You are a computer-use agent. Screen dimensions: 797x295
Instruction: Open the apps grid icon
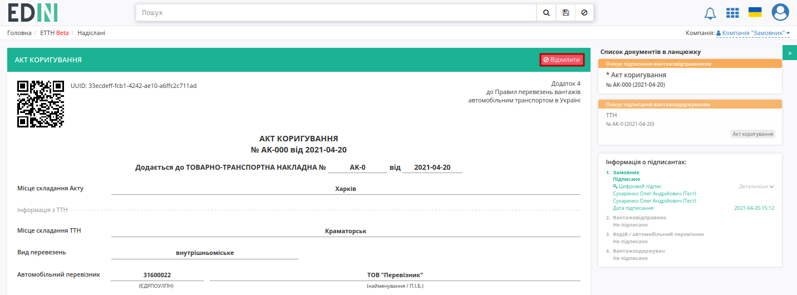click(x=732, y=13)
